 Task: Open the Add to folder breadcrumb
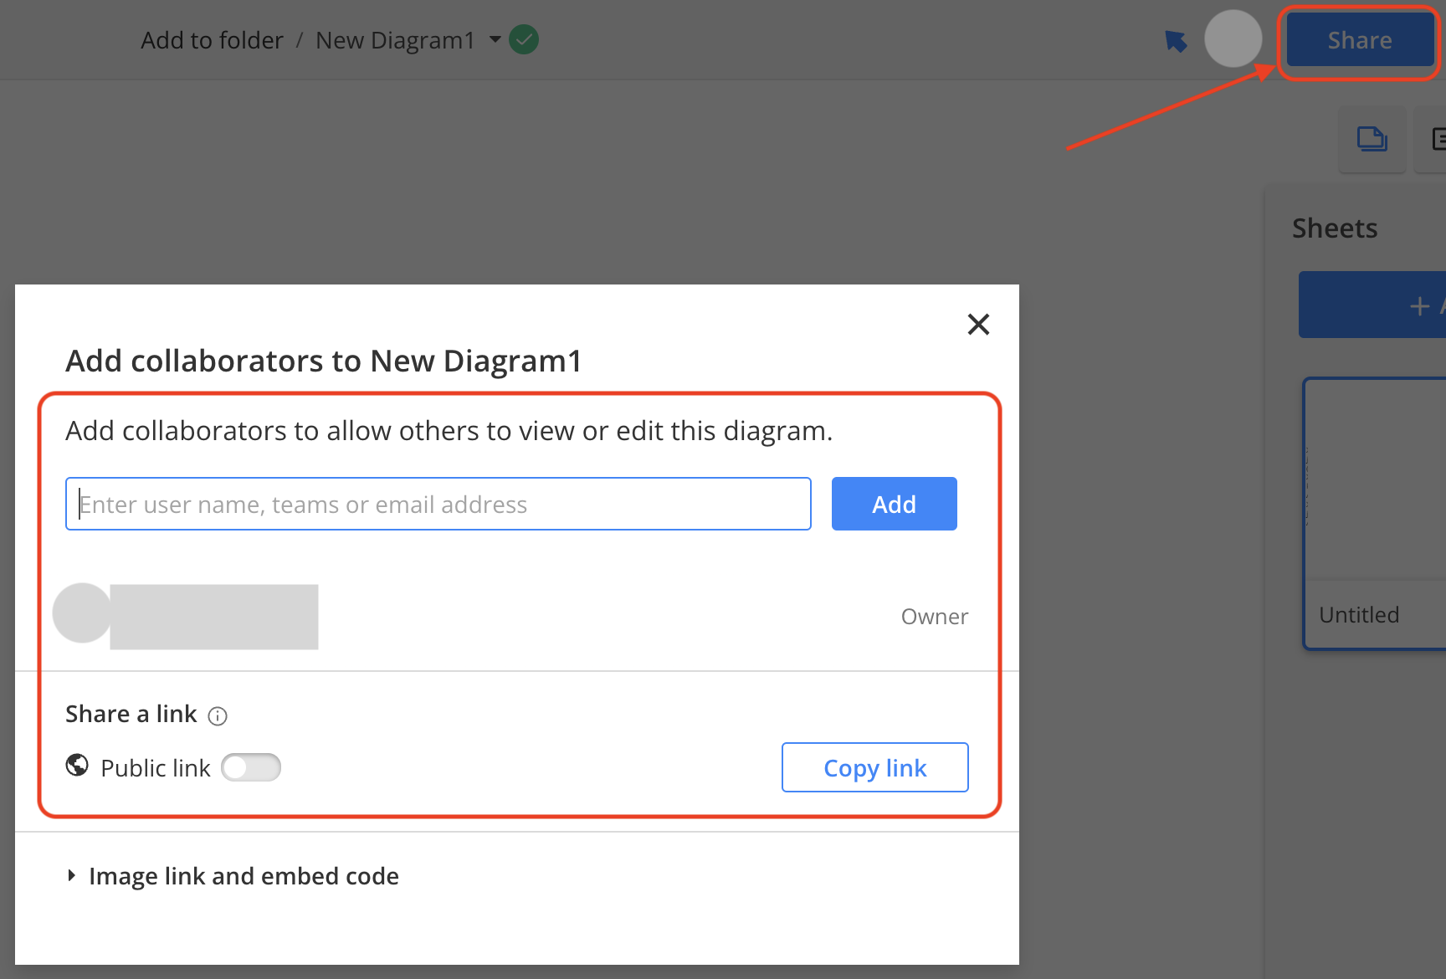tap(212, 39)
